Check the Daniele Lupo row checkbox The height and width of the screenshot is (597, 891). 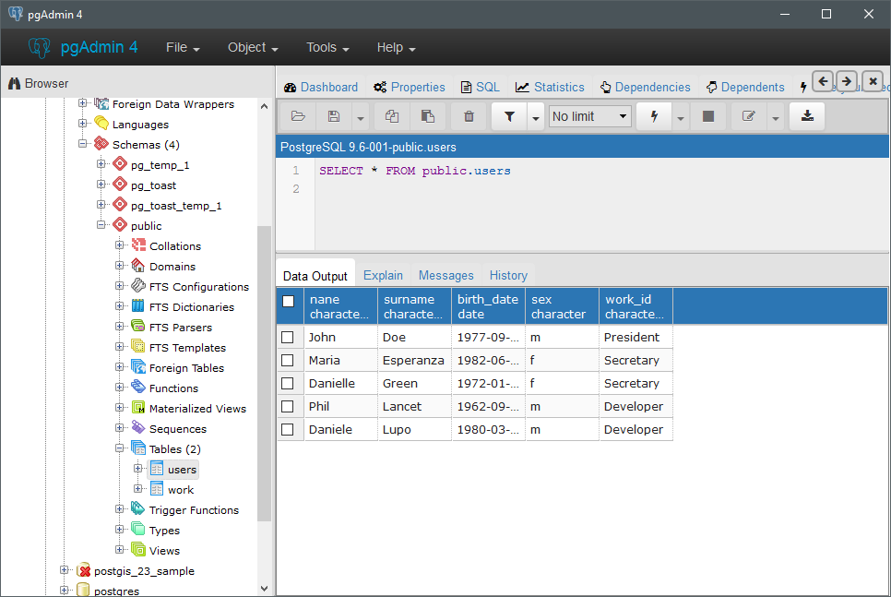click(288, 429)
